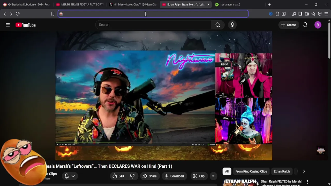The image size is (331, 186).
Task: Open options for Ethan Ralph FELTED video
Action: [x=307, y=182]
